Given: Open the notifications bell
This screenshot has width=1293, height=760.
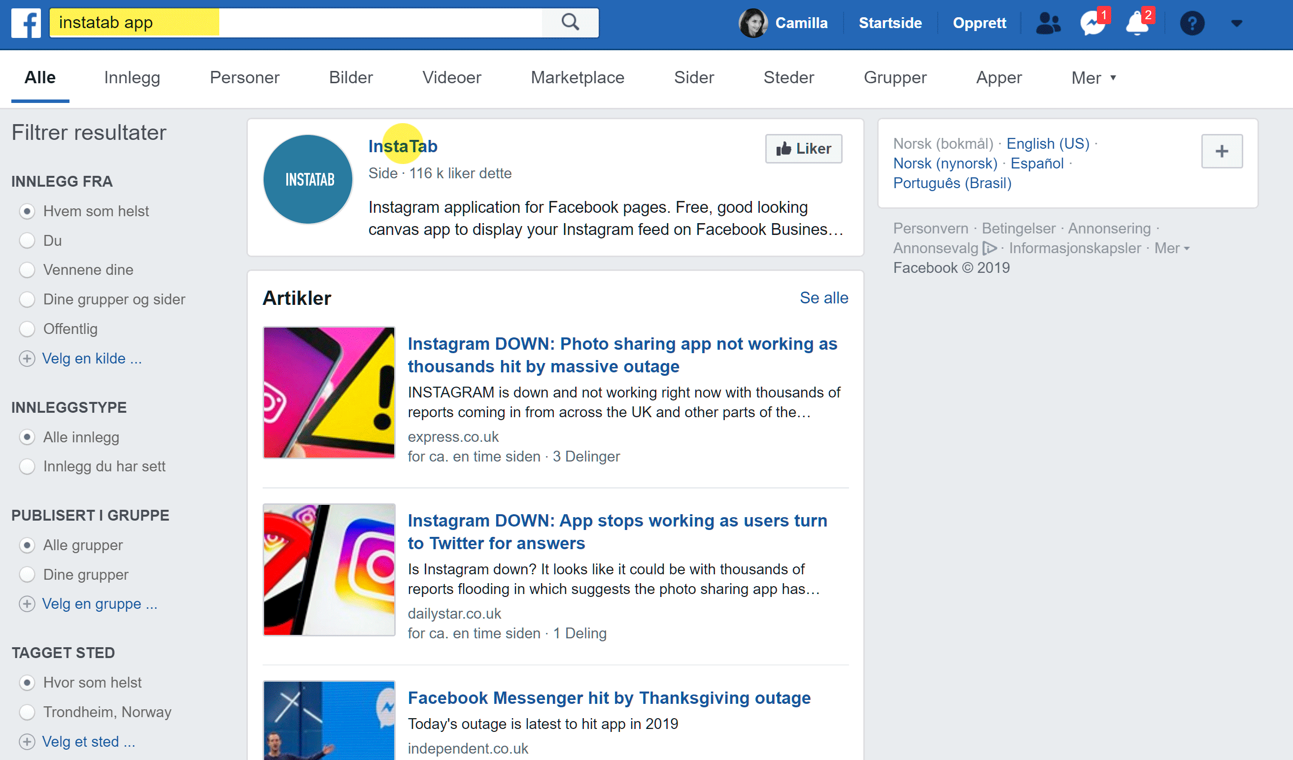Looking at the screenshot, I should [x=1137, y=23].
